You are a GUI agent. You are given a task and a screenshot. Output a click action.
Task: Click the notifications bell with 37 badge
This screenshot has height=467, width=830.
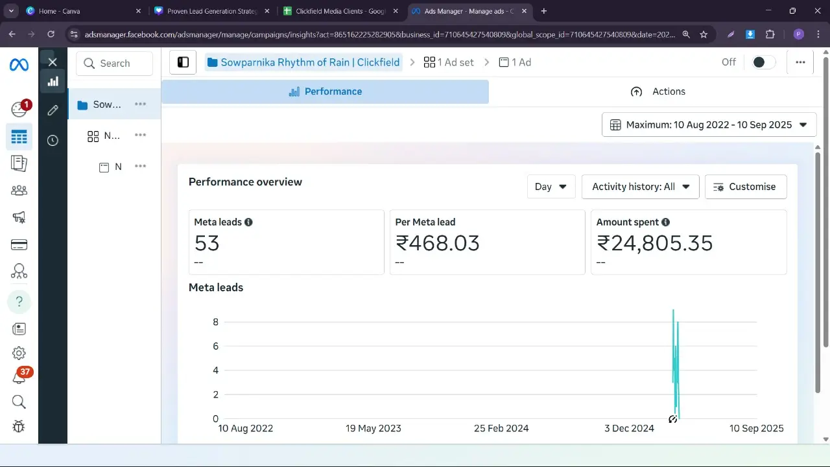[19, 378]
